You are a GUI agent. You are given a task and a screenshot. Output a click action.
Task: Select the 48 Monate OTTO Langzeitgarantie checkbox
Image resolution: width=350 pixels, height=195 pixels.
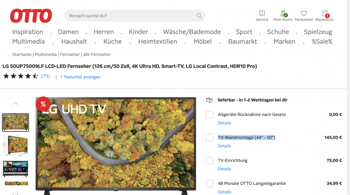tap(209, 183)
